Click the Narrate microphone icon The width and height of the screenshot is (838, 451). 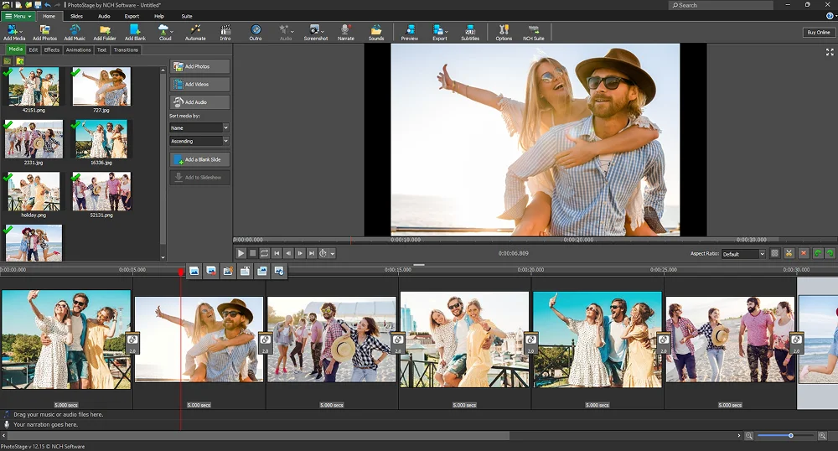[346, 32]
